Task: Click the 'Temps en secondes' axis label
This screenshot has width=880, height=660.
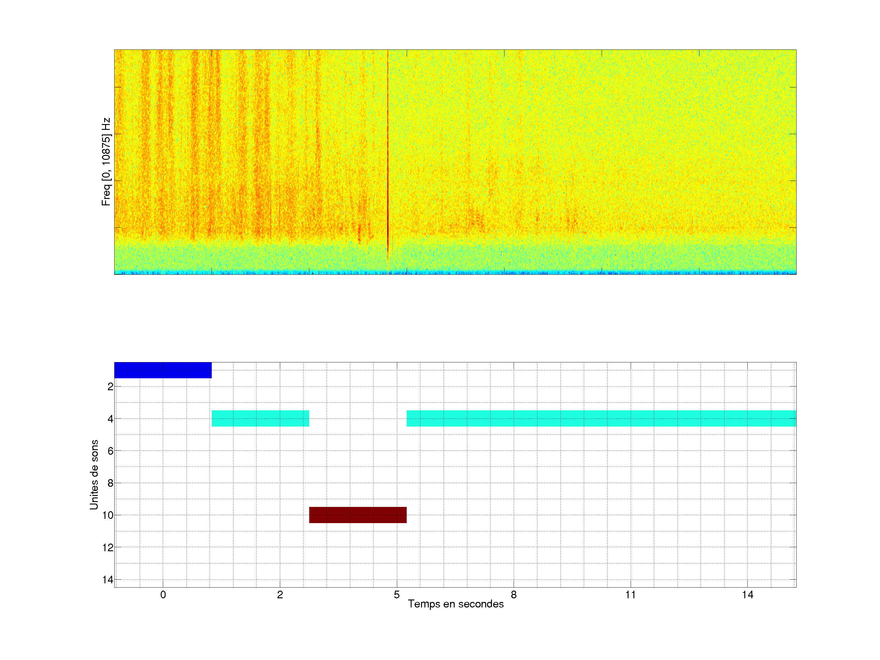Action: click(456, 604)
